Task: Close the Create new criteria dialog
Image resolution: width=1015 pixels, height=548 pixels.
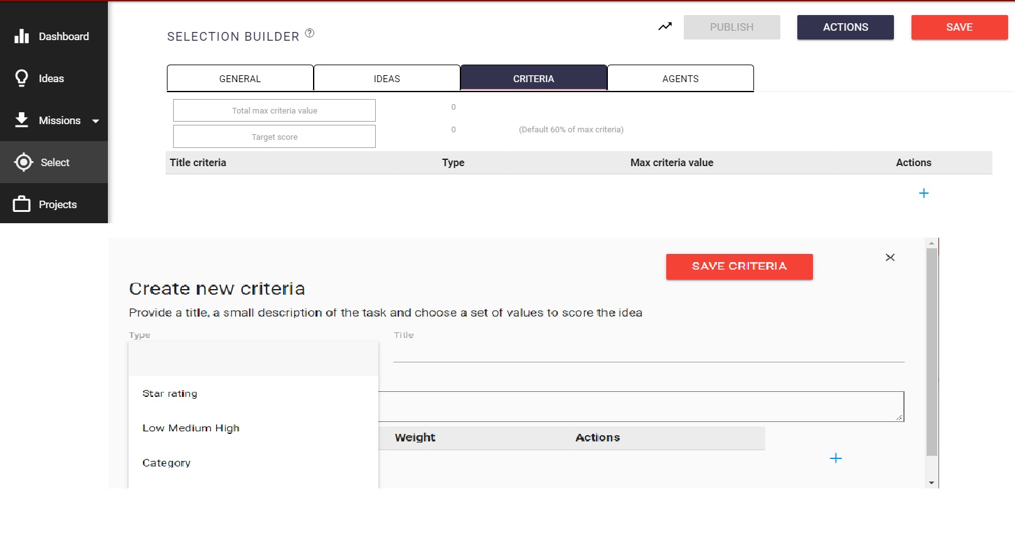Action: coord(890,257)
